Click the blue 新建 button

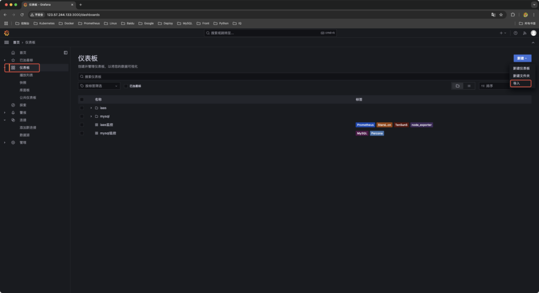coord(522,58)
